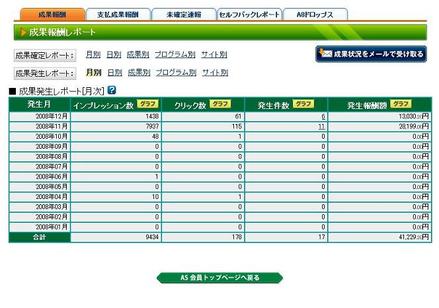This screenshot has width=439, height=308.
Task: Click the 成果発生レポート[月次] heading
Action: [61, 91]
